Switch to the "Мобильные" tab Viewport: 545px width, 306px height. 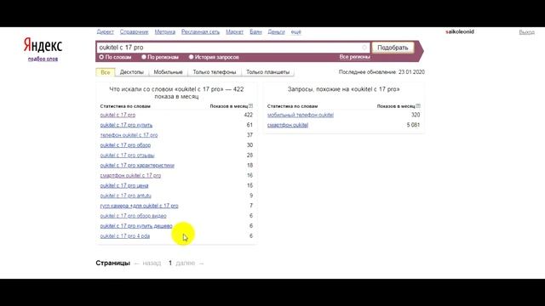point(169,72)
